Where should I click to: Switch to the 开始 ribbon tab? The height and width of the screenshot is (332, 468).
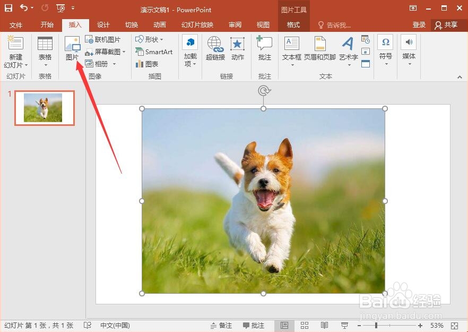(47, 25)
